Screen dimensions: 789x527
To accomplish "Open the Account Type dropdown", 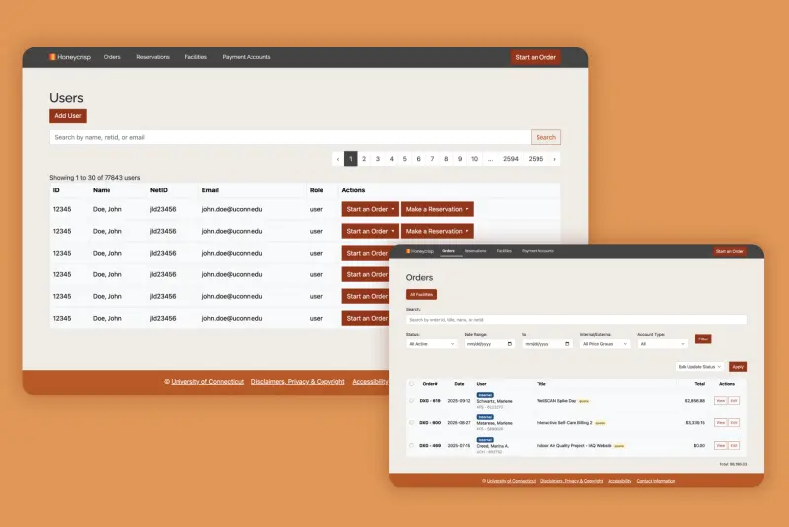I will pyautogui.click(x=663, y=344).
